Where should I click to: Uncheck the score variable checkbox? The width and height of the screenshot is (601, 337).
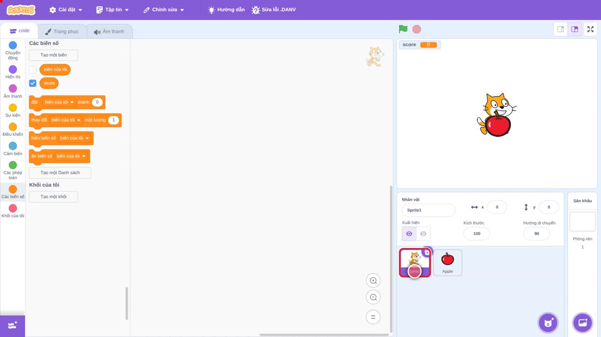coord(33,83)
